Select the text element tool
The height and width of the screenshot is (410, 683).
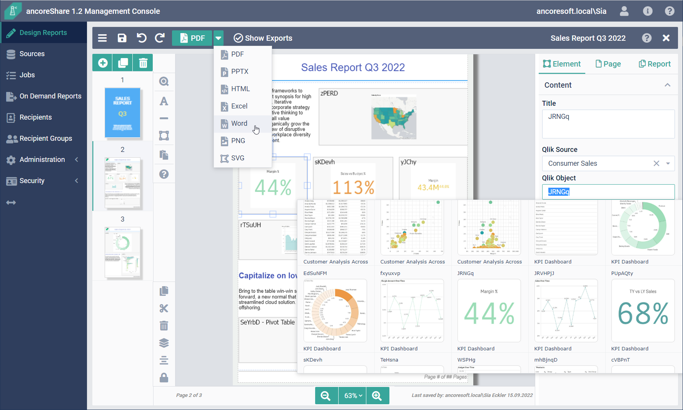click(x=164, y=101)
